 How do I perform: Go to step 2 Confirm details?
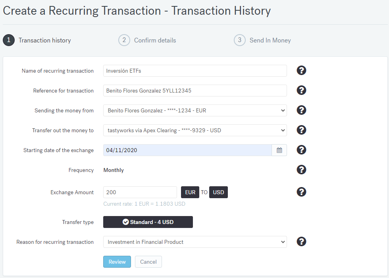pos(147,40)
